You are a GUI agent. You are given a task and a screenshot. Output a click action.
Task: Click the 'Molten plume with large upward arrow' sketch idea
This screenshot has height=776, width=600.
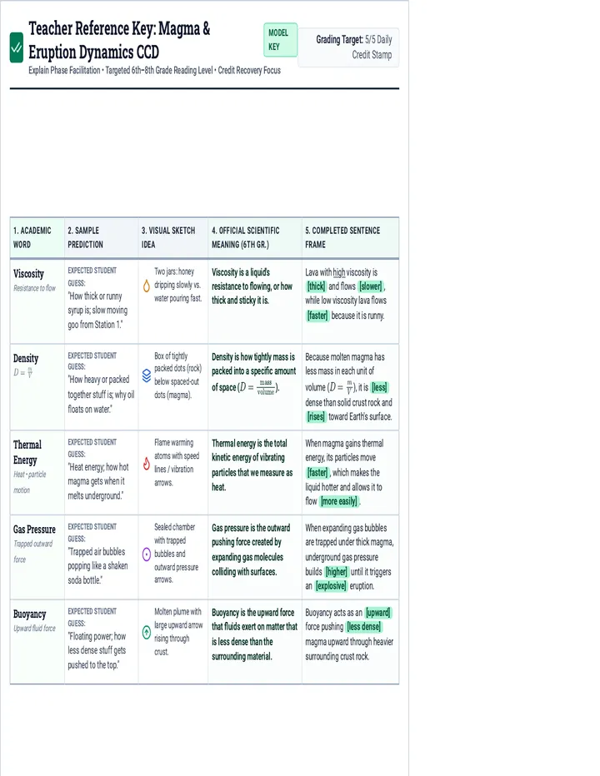coord(178,631)
